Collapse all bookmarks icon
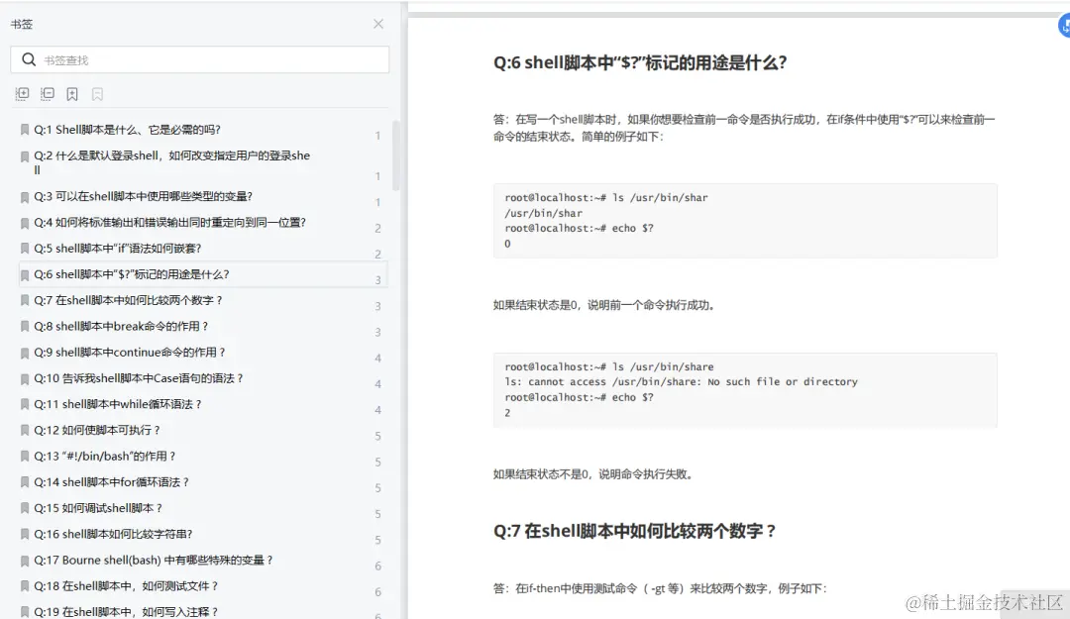The width and height of the screenshot is (1070, 619). [48, 94]
